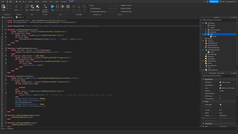
Task: Click the Step Into debugger icon
Action: tap(74, 7)
